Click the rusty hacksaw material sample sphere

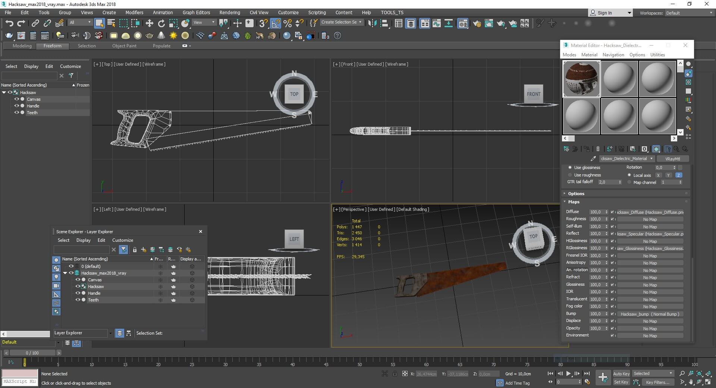pyautogui.click(x=581, y=79)
